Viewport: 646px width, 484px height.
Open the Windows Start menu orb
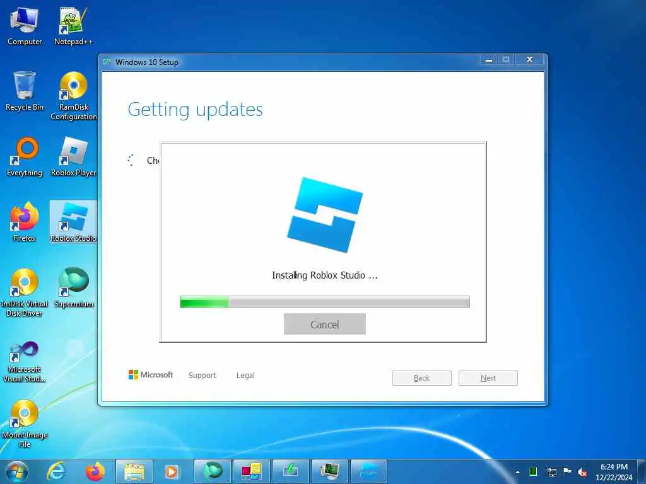pos(17,471)
